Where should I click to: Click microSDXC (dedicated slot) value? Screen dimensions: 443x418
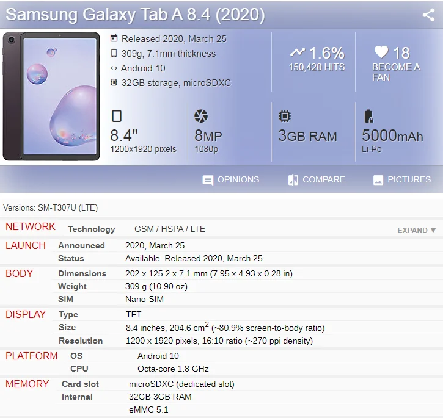tap(181, 384)
